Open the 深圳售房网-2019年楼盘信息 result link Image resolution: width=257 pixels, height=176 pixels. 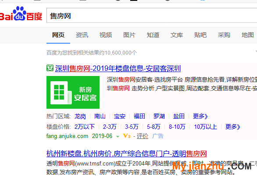click(118, 69)
